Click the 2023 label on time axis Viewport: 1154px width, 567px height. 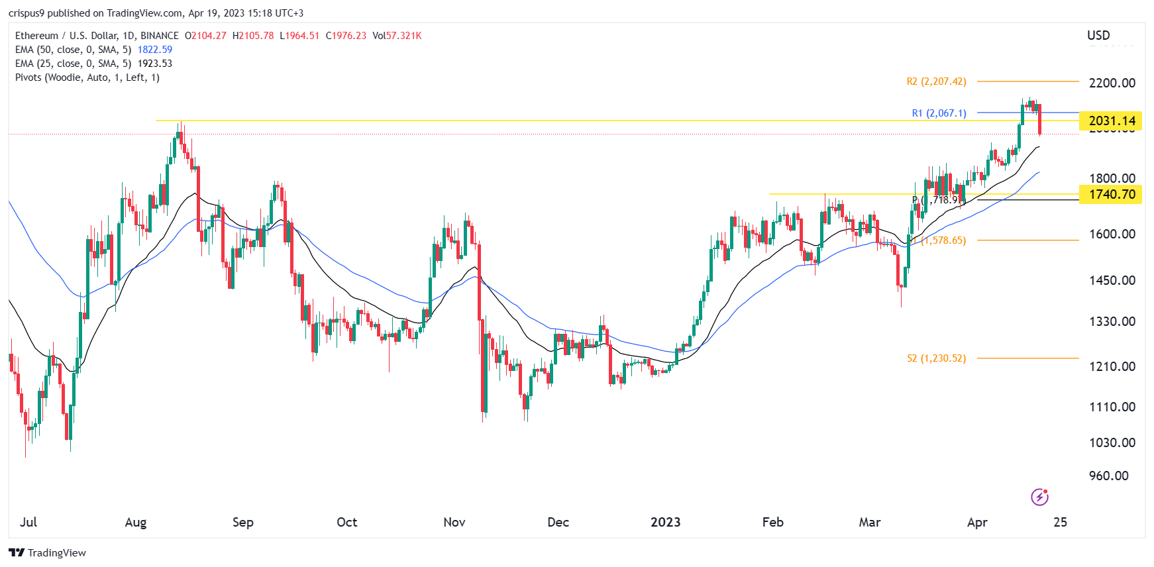tap(666, 522)
